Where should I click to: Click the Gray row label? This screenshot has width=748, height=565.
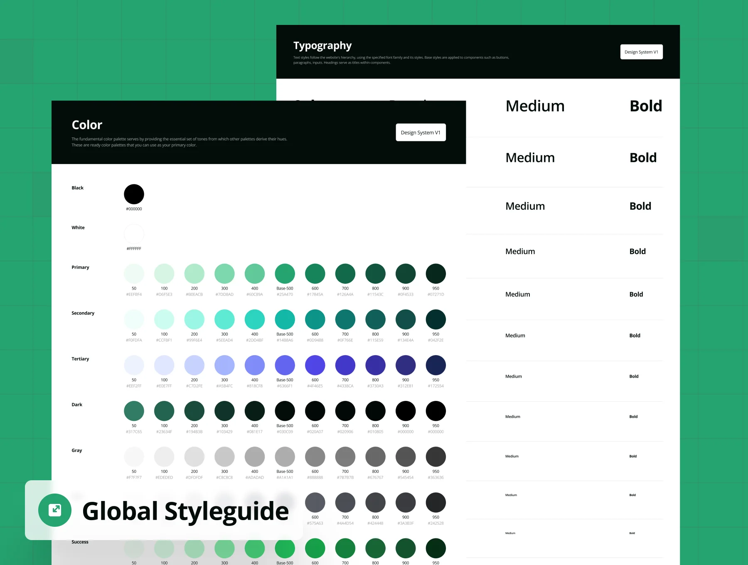tap(76, 450)
